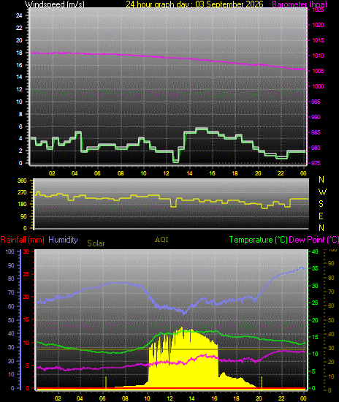Screen dimensions: 339x402
Task: Click the 35 temperature axis value
Action: (315, 268)
